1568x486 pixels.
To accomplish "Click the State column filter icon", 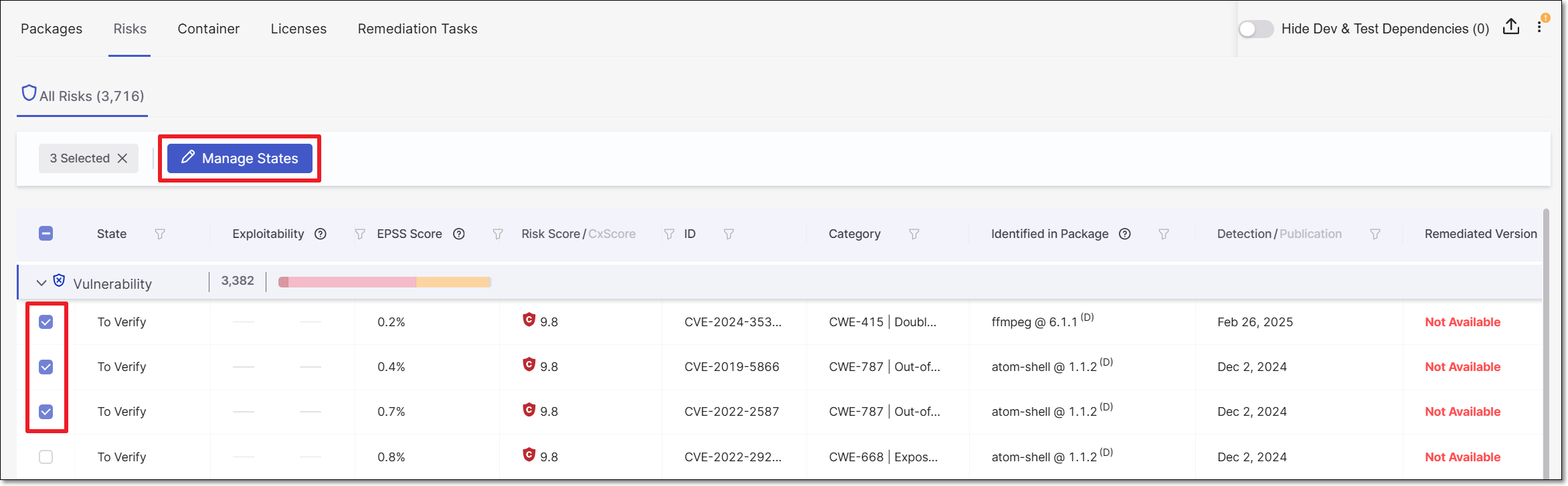I will point(160,234).
